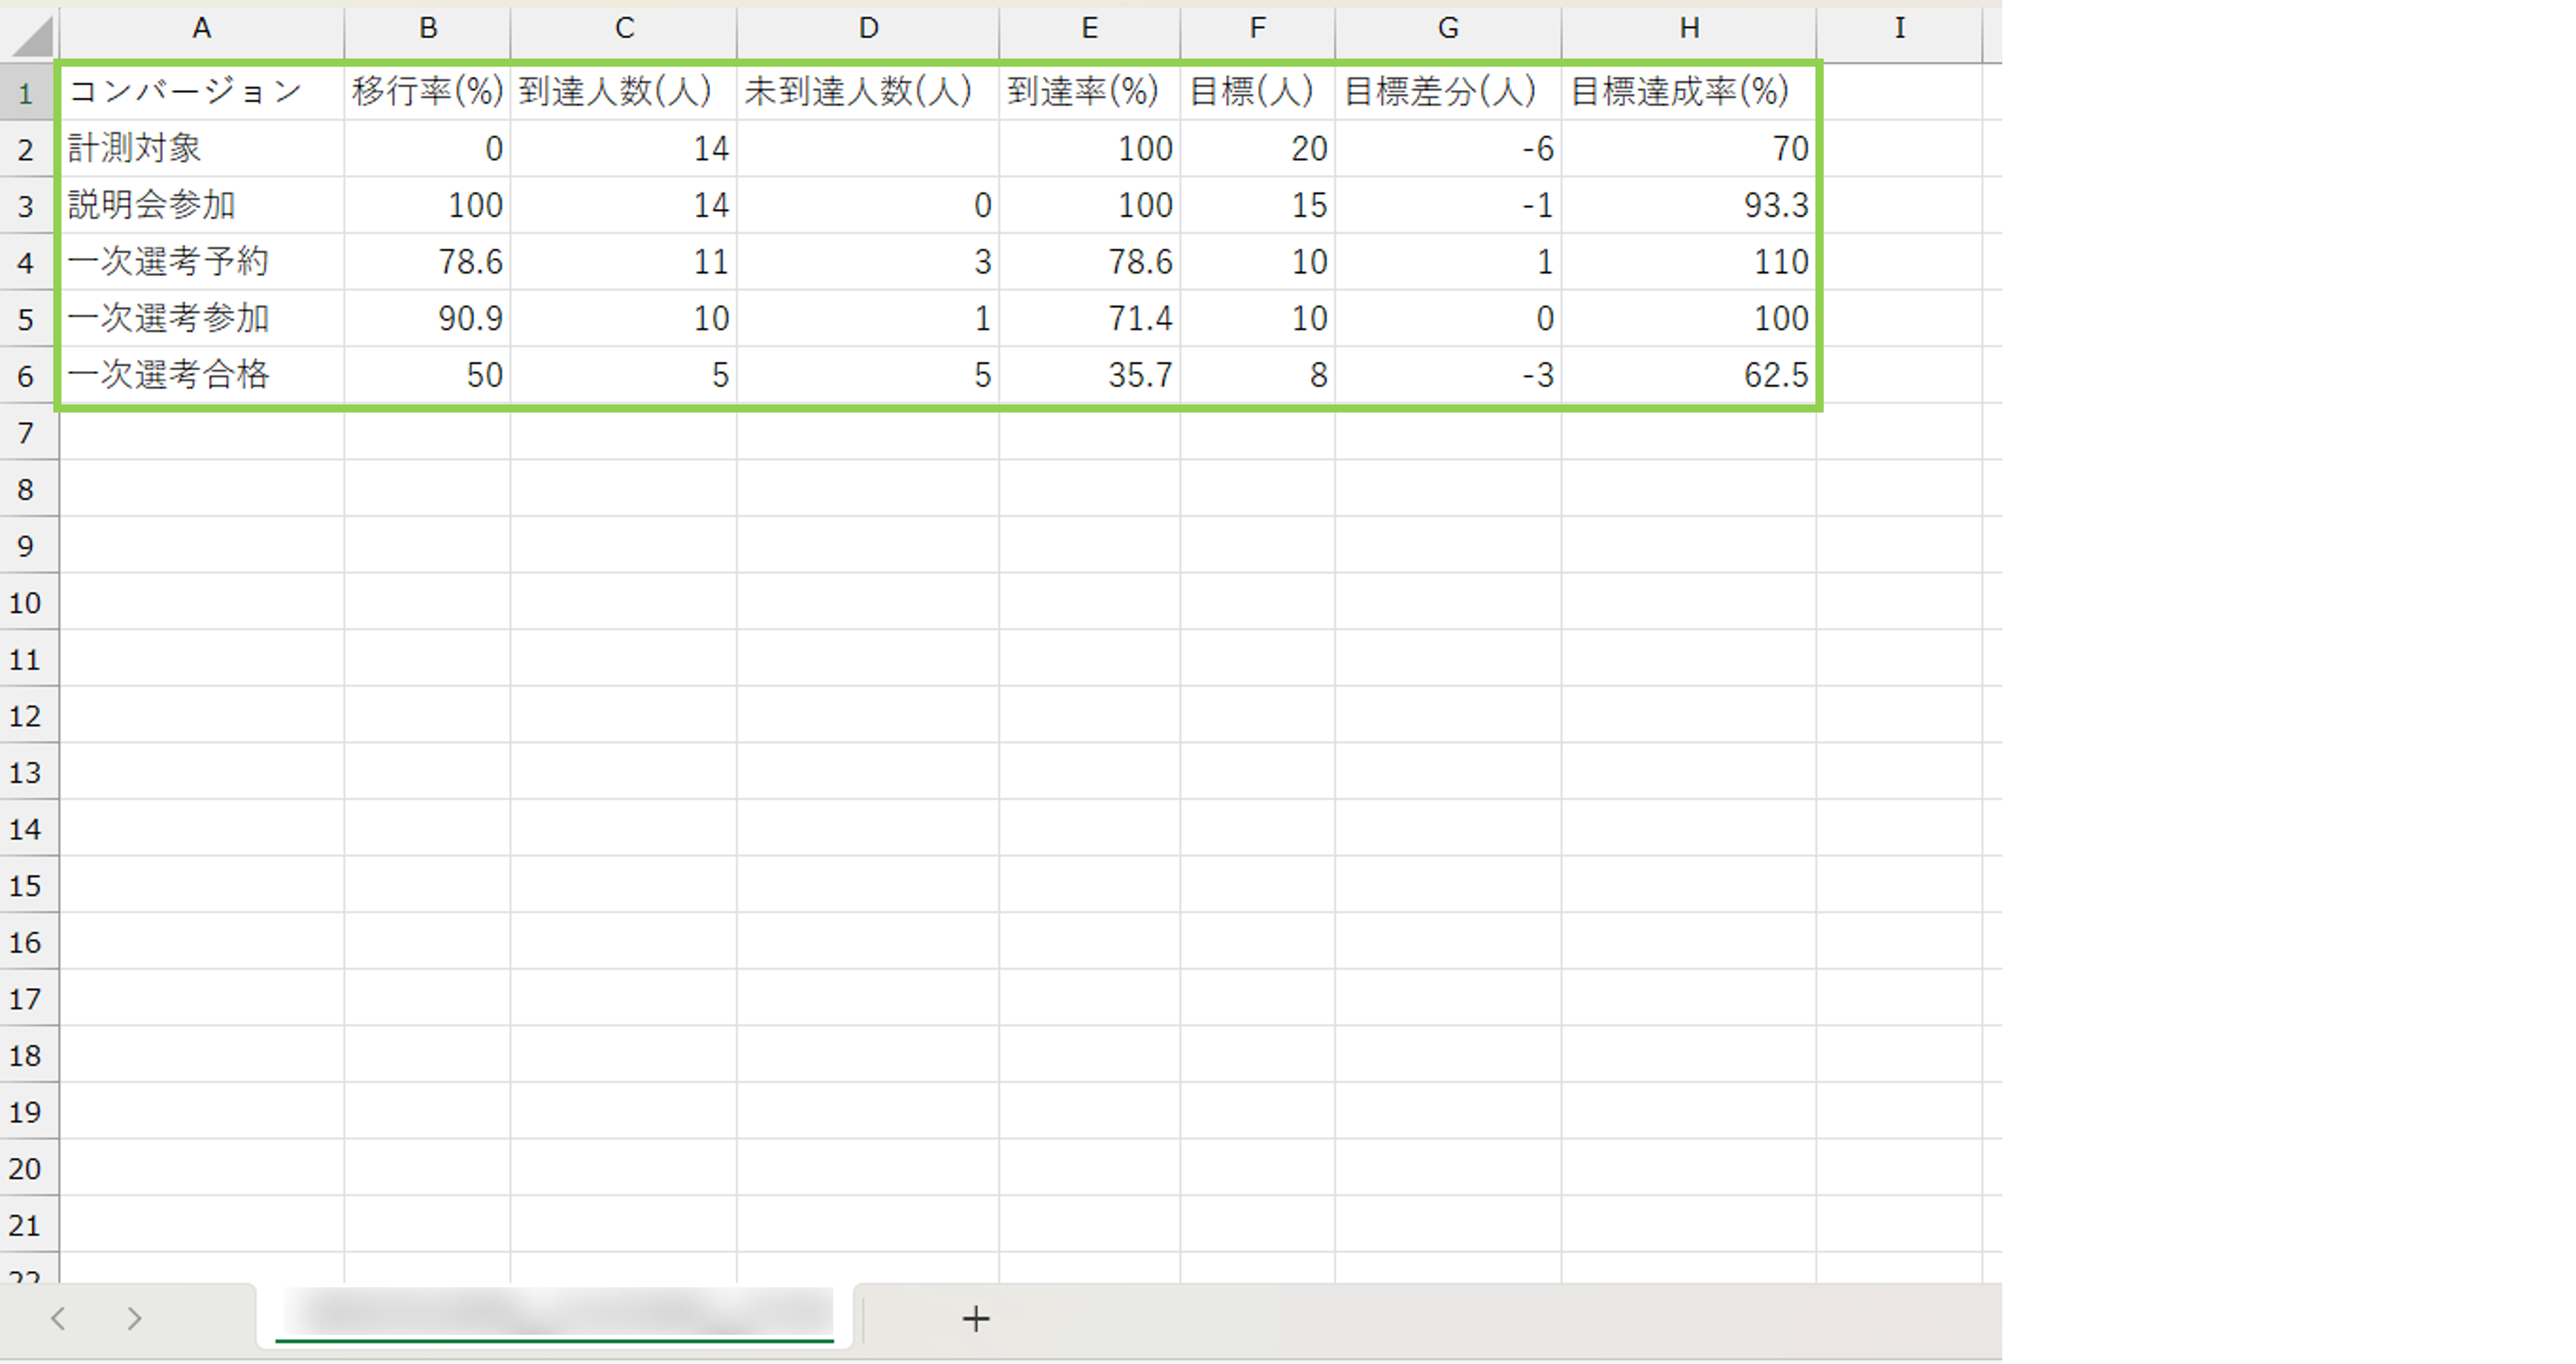This screenshot has height=1364, width=2576.
Task: Click the 説明会参加 cell
Action: 201,205
